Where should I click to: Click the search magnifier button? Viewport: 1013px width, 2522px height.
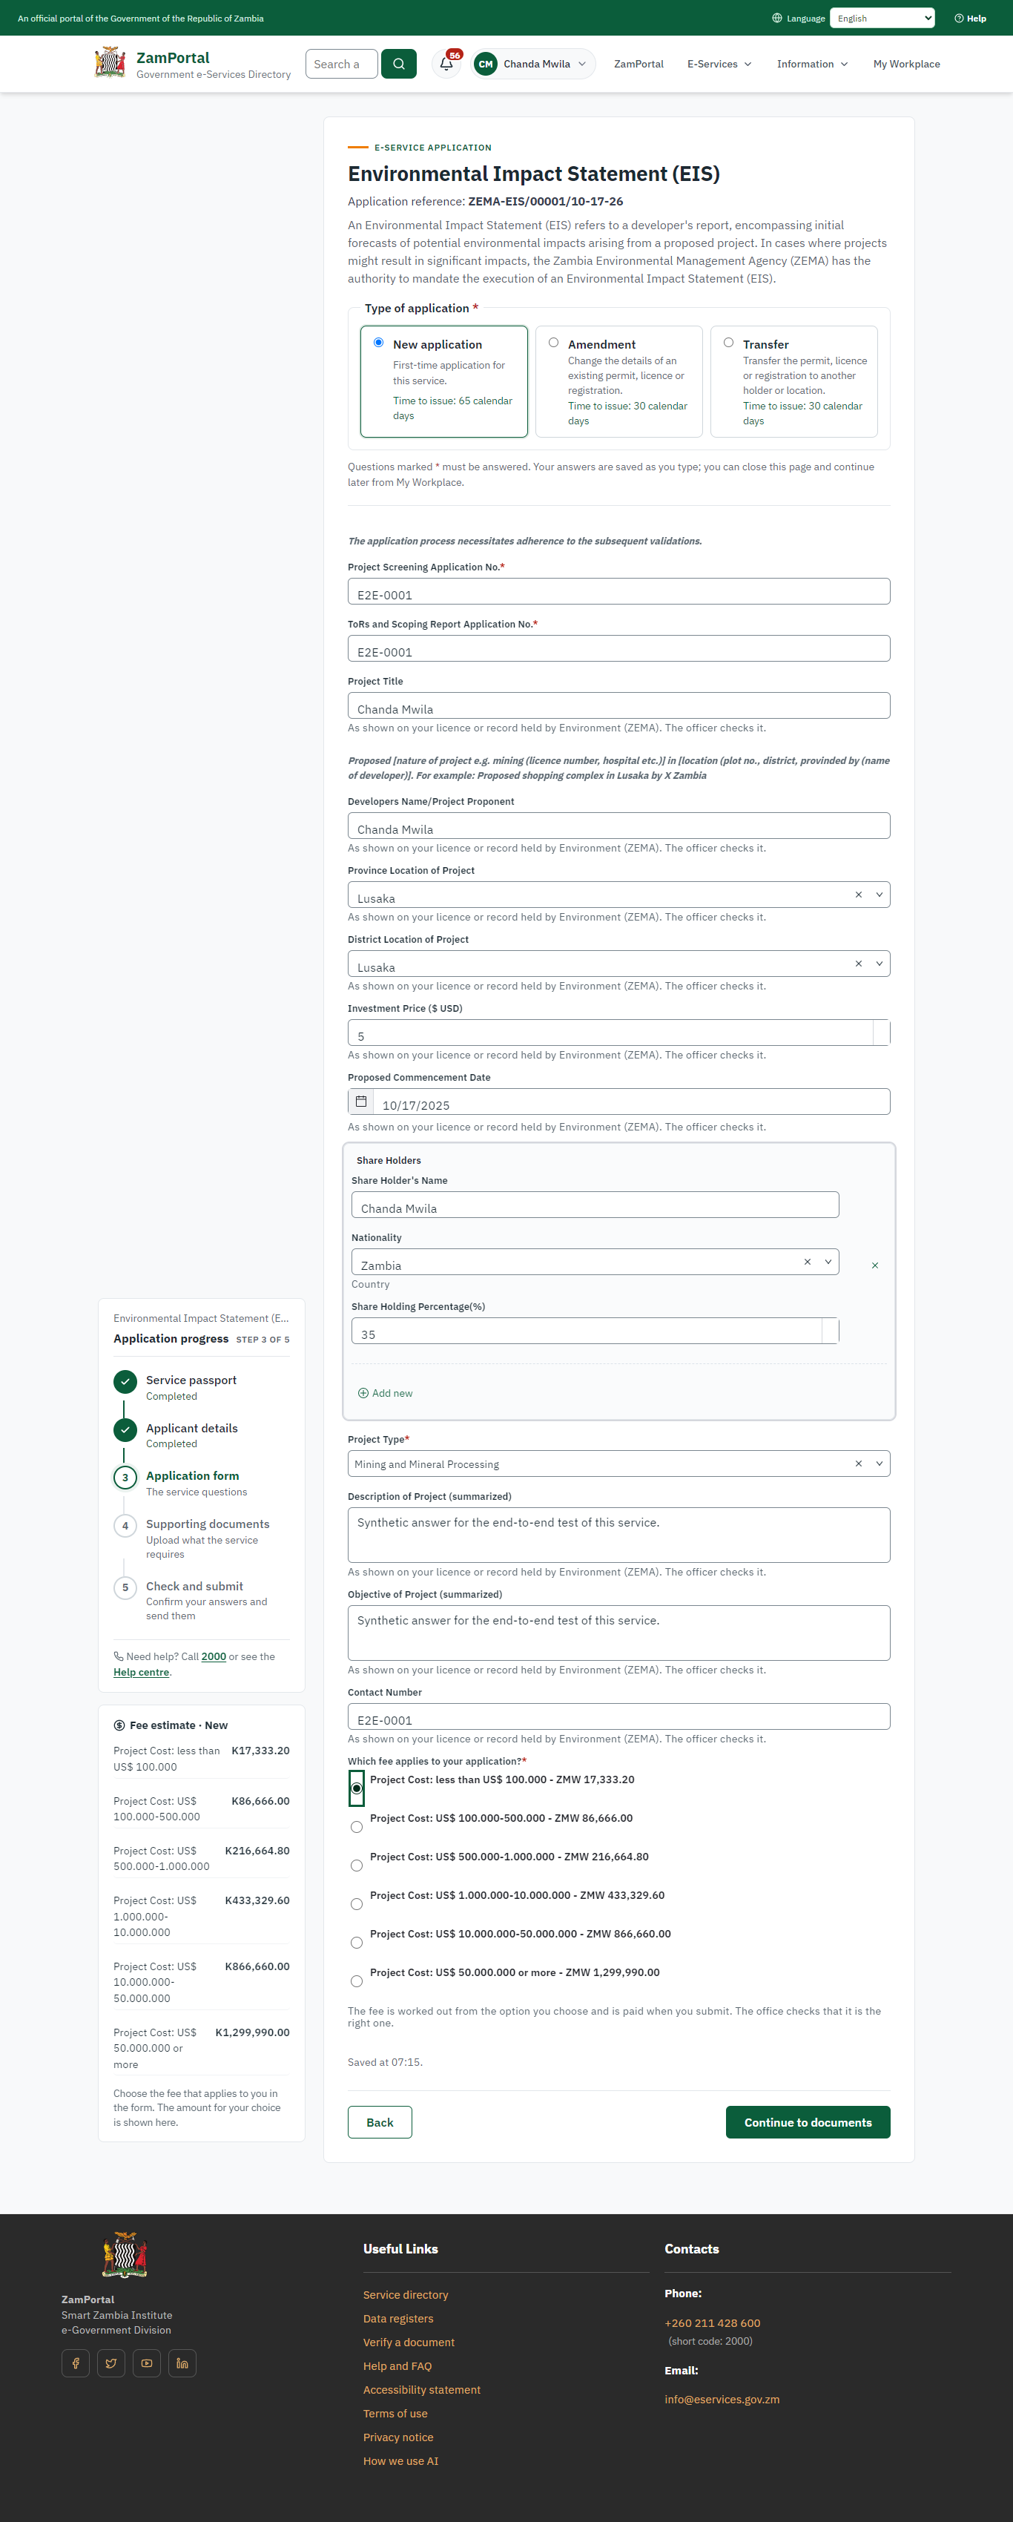pos(398,64)
